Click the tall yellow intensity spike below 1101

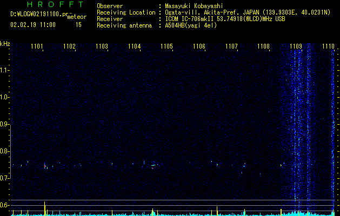45,208
